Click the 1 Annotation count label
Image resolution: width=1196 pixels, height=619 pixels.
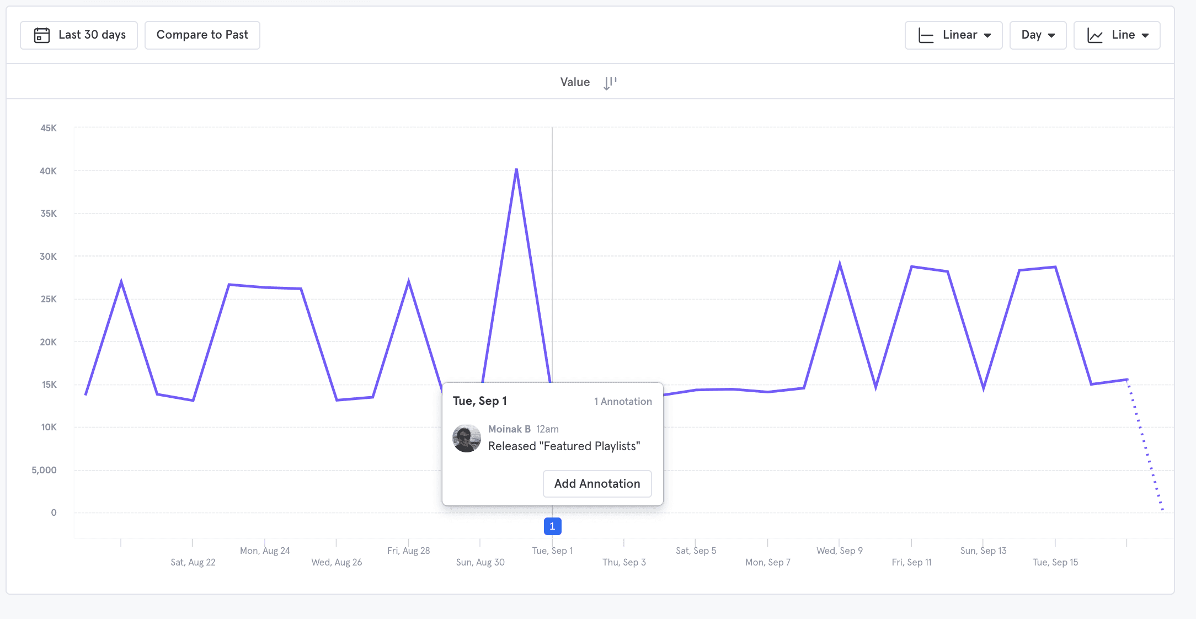coord(623,402)
